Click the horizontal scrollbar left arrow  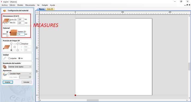point(40,100)
